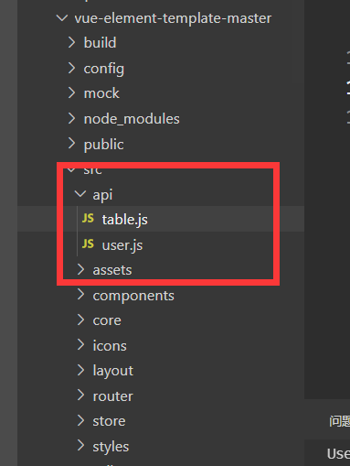Expand the assets folder chevron
The height and width of the screenshot is (466, 350).
(x=80, y=269)
